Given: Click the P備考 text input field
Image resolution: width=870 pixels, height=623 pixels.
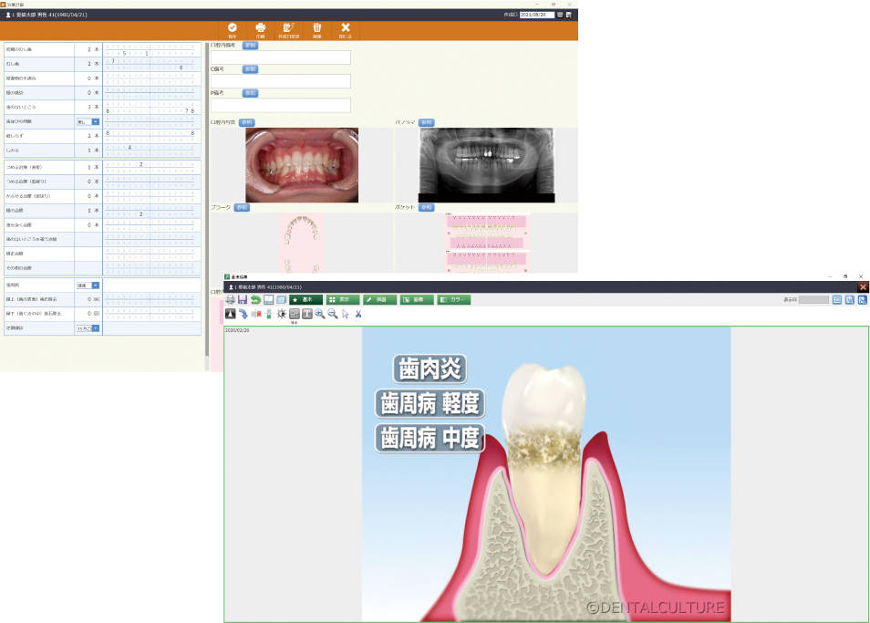Looking at the screenshot, I should (281, 105).
